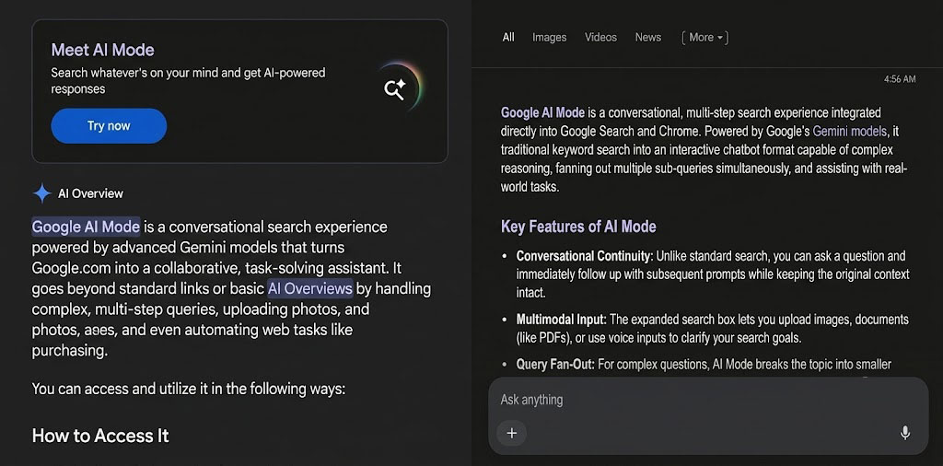This screenshot has height=466, width=943.
Task: Click the Meet AI Mode heading
Action: click(103, 50)
